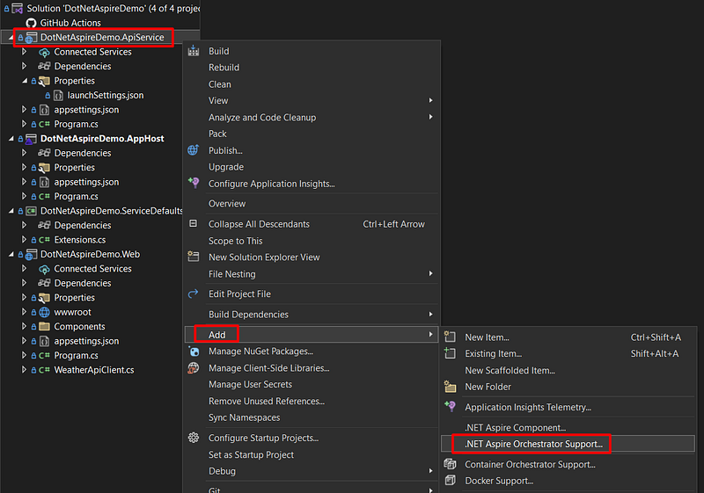This screenshot has height=493, width=704.
Task: Click the Manage Client-Side Libraries icon
Action: click(x=194, y=368)
